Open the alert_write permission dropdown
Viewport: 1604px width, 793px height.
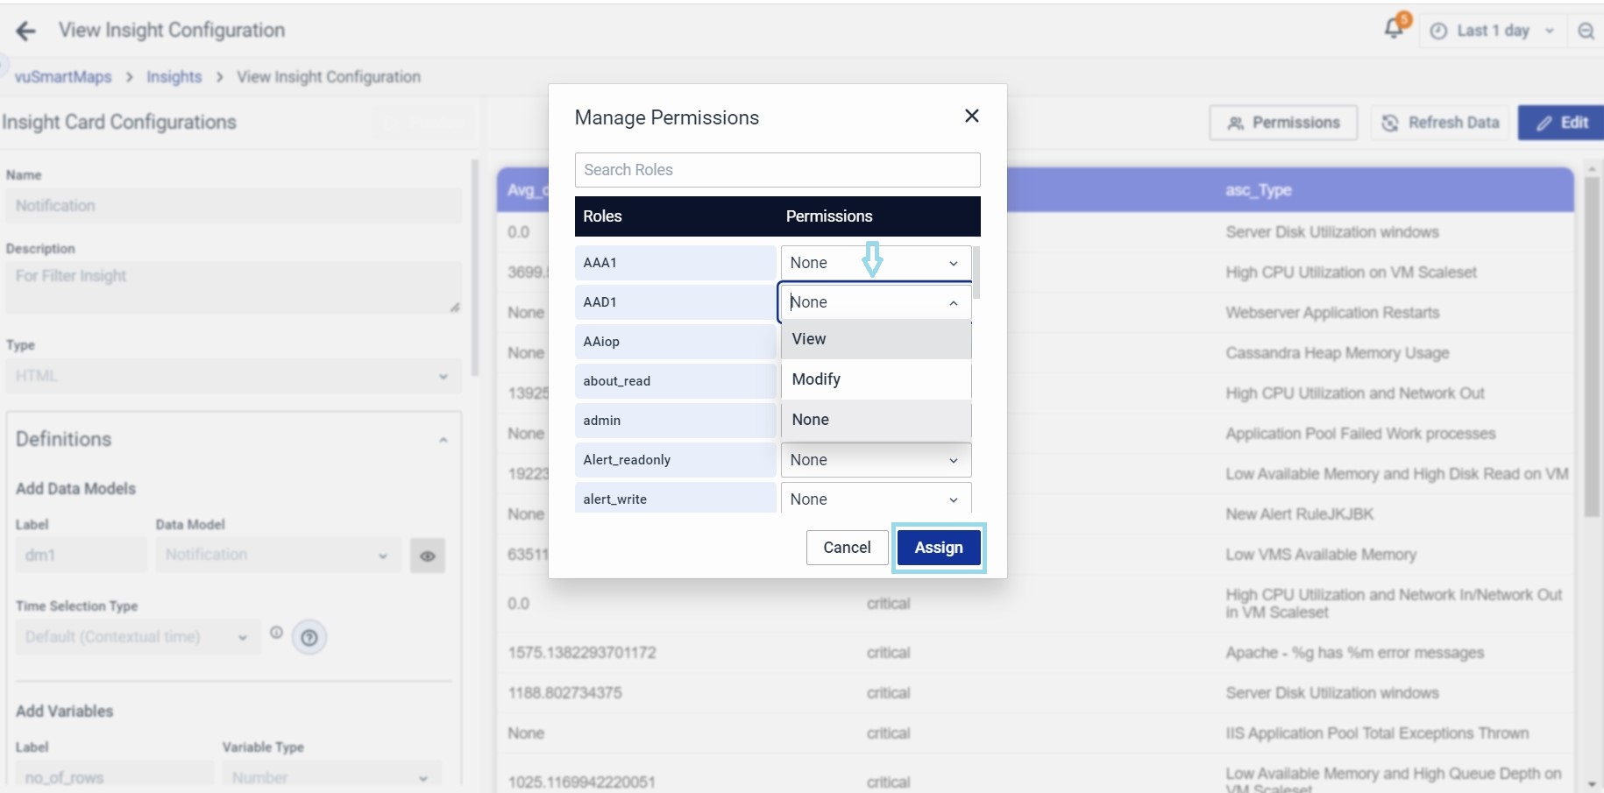click(x=875, y=499)
